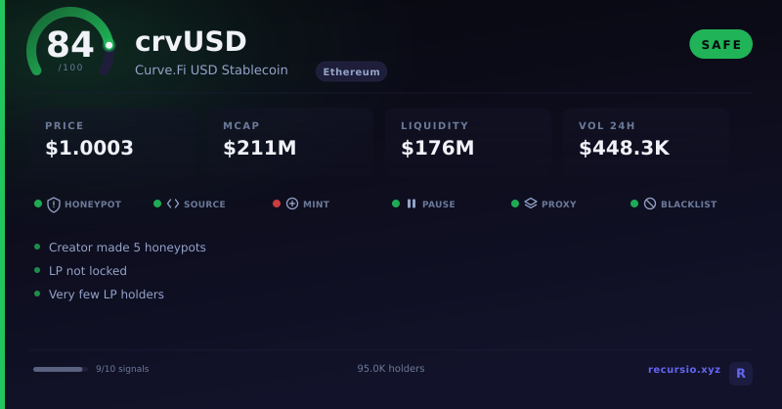Click the SAFE status badge
Image resolution: width=782 pixels, height=409 pixels.
[720, 44]
